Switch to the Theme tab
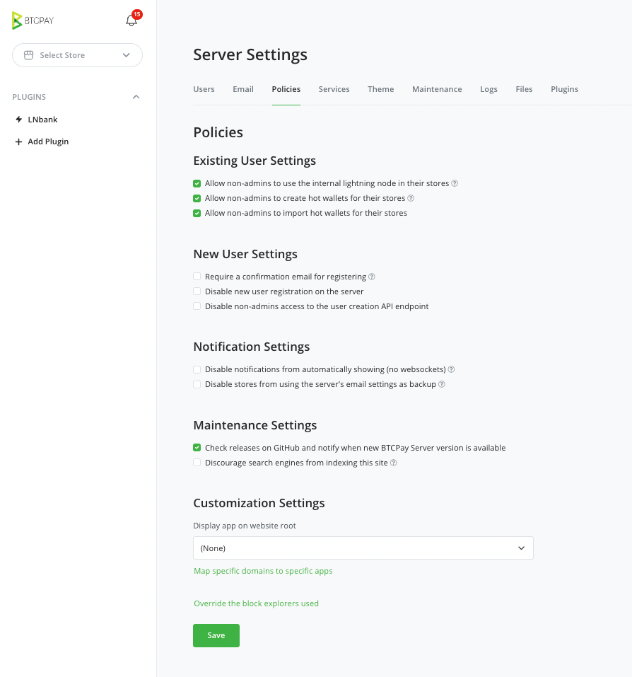The height and width of the screenshot is (677, 632). point(380,89)
